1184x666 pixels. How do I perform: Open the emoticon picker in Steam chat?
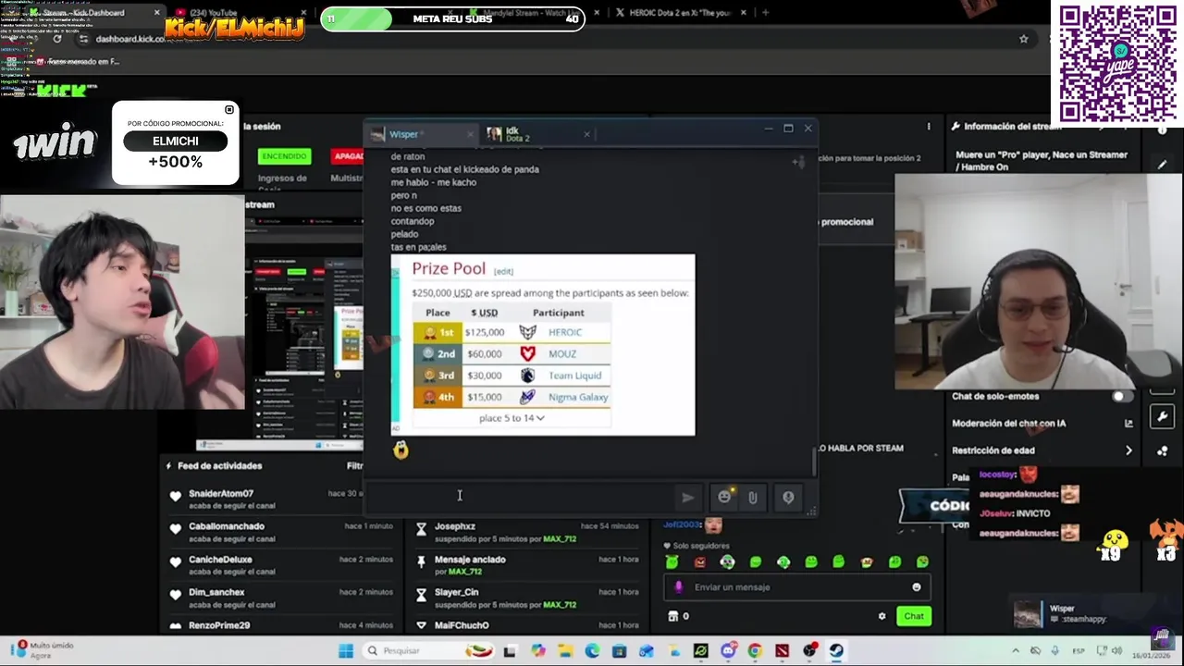click(724, 497)
